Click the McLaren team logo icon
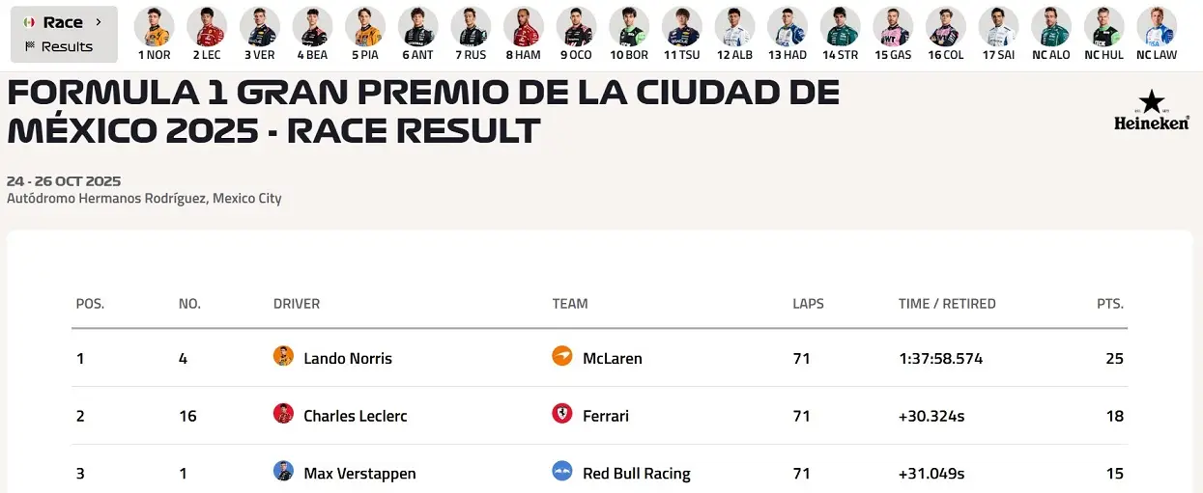Viewport: 1203px width, 493px height. point(561,357)
